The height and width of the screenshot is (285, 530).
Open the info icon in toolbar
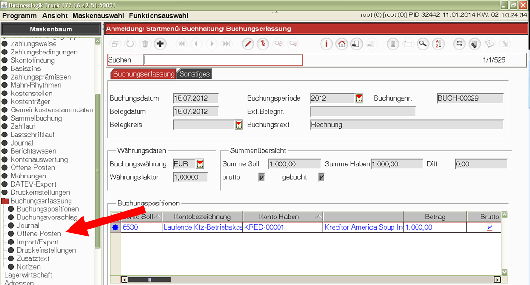pyautogui.click(x=327, y=44)
